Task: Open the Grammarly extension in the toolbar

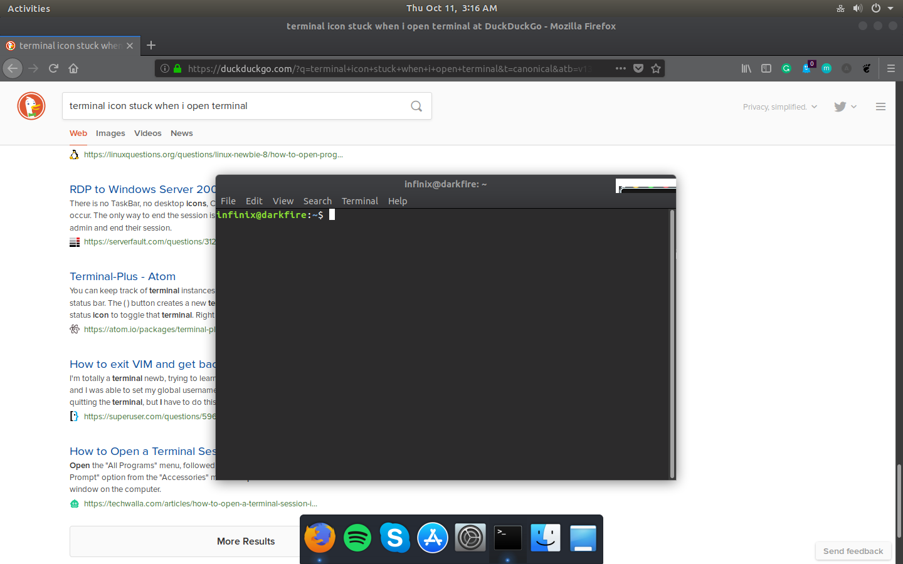Action: click(x=786, y=68)
